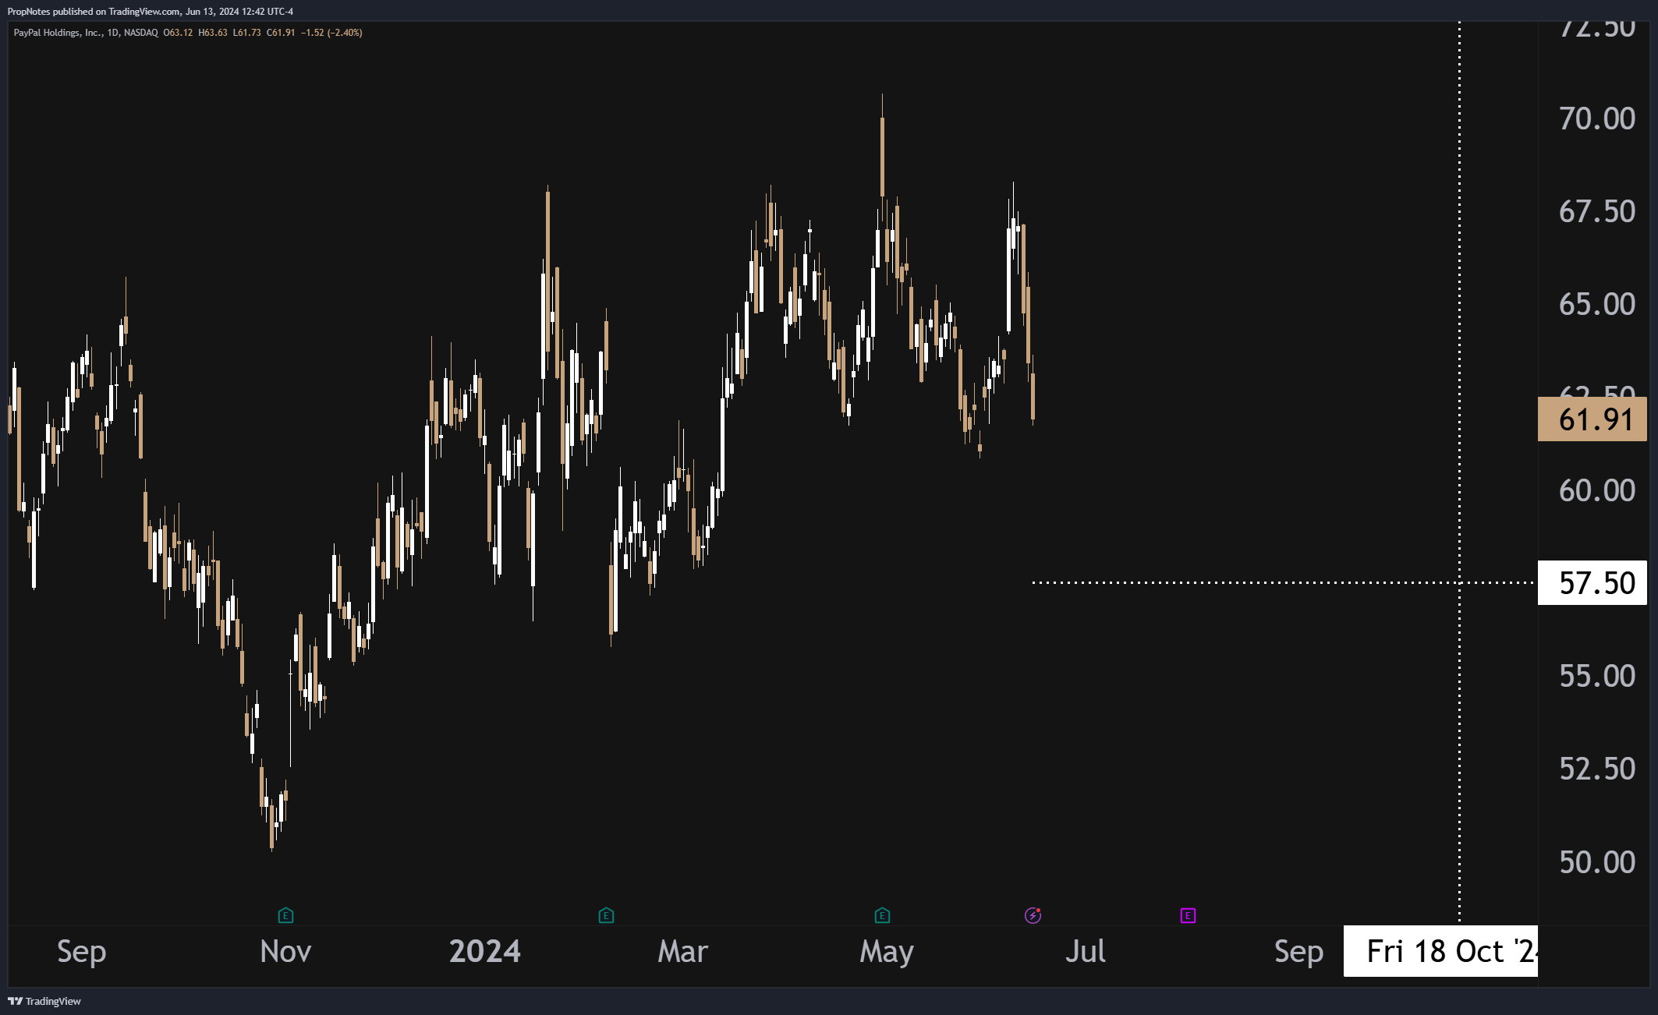
Task: Click the 57.50 crosshair price label
Action: (1592, 582)
